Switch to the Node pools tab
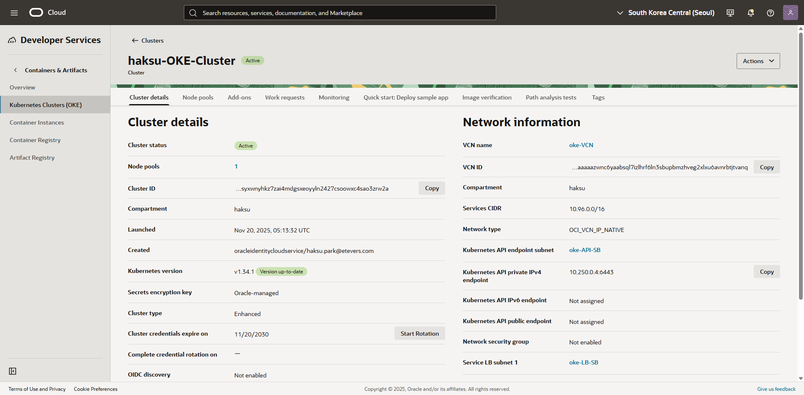The image size is (804, 395). click(198, 97)
